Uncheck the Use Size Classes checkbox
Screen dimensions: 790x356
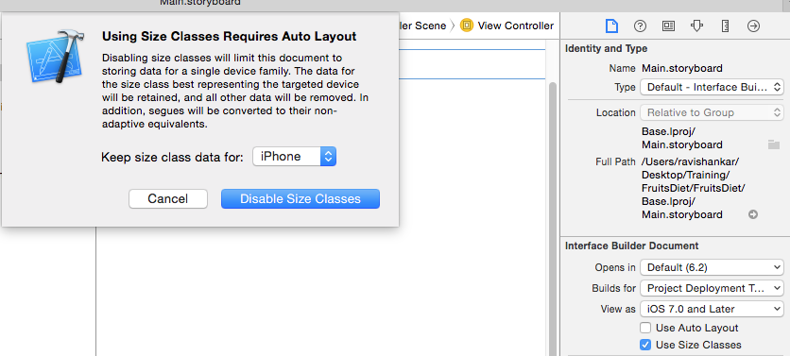point(645,345)
